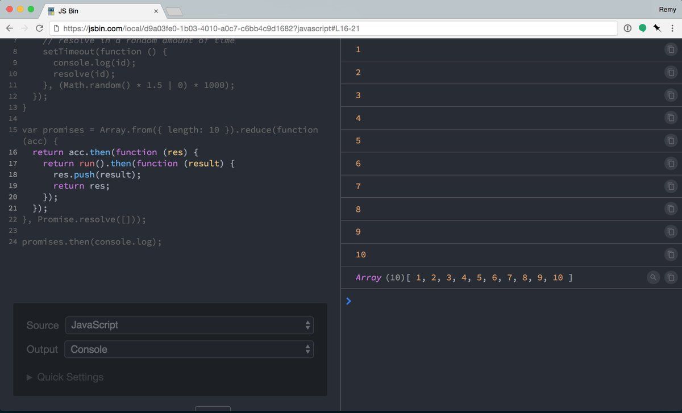Go back to previous page
Screen dimensions: 682x413
[10, 28]
